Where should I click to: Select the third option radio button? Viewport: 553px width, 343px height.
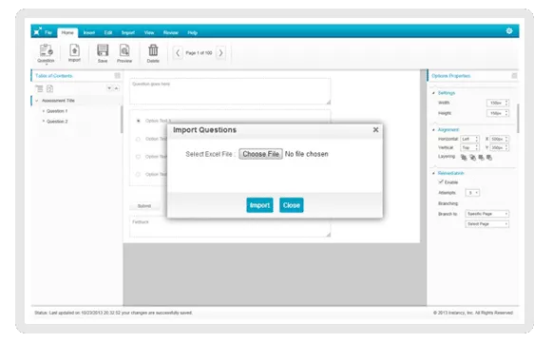pyautogui.click(x=139, y=157)
